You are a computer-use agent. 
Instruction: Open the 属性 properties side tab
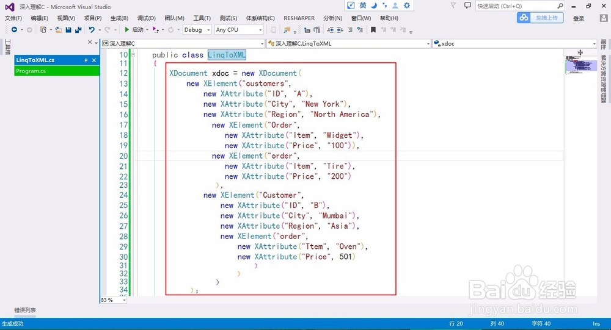click(603, 44)
